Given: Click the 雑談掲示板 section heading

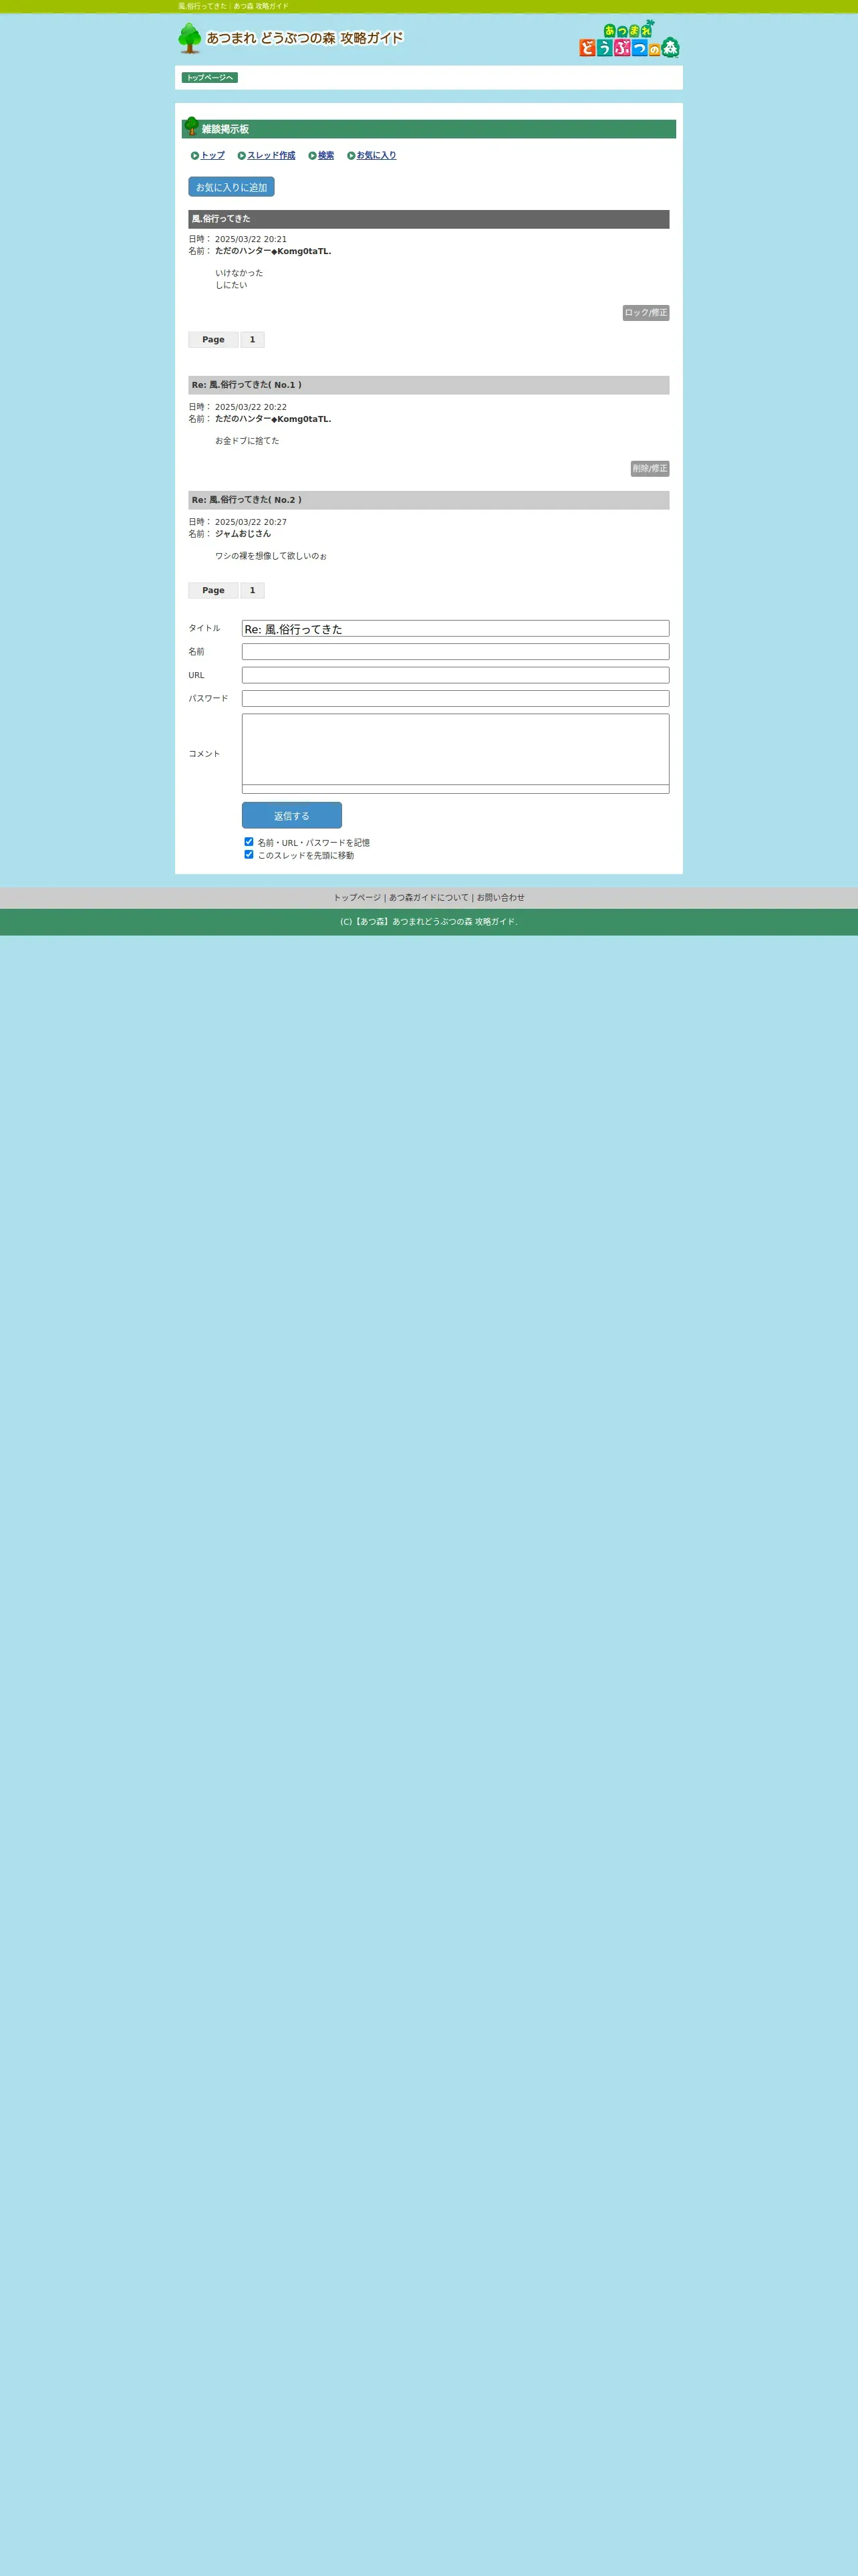Looking at the screenshot, I should click(x=226, y=130).
